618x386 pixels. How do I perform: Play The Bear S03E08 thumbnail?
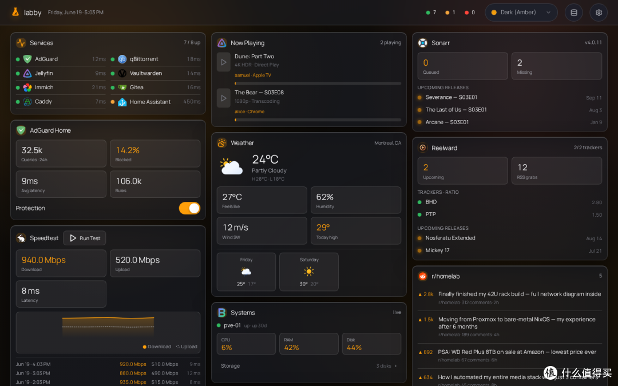tap(224, 98)
